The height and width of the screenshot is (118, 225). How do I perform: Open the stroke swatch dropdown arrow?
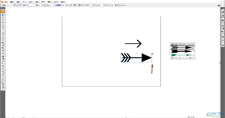click(x=21, y=5)
